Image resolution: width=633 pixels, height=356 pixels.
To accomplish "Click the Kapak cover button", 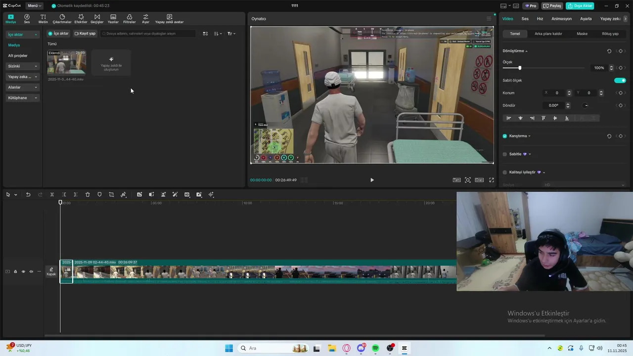I will pyautogui.click(x=51, y=271).
